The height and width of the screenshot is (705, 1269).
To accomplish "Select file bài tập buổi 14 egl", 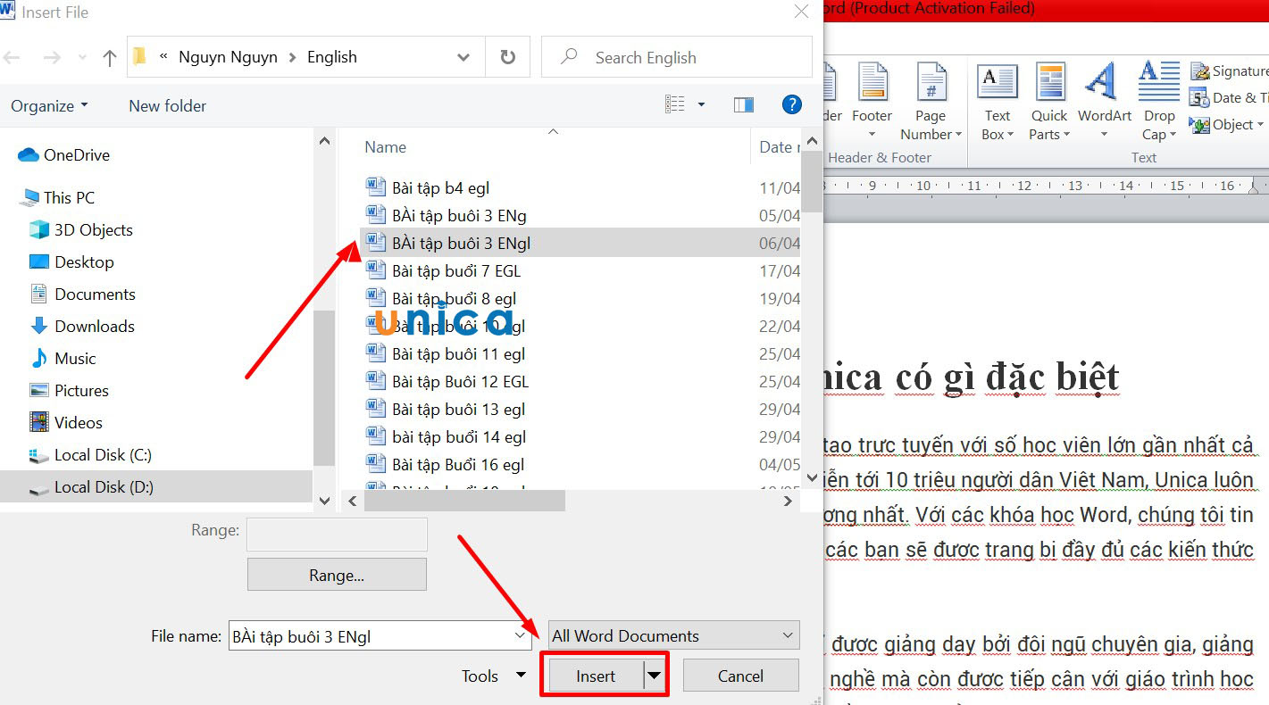I will click(x=459, y=436).
